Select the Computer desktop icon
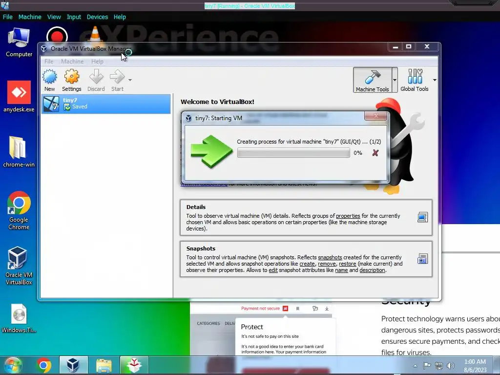The width and height of the screenshot is (500, 375). (x=19, y=42)
